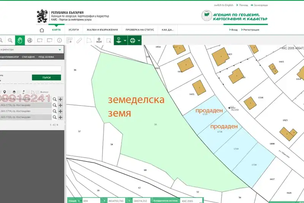Select result row 503.1718 гр. Костандово
The width and height of the screenshot is (304, 203).
26,105
